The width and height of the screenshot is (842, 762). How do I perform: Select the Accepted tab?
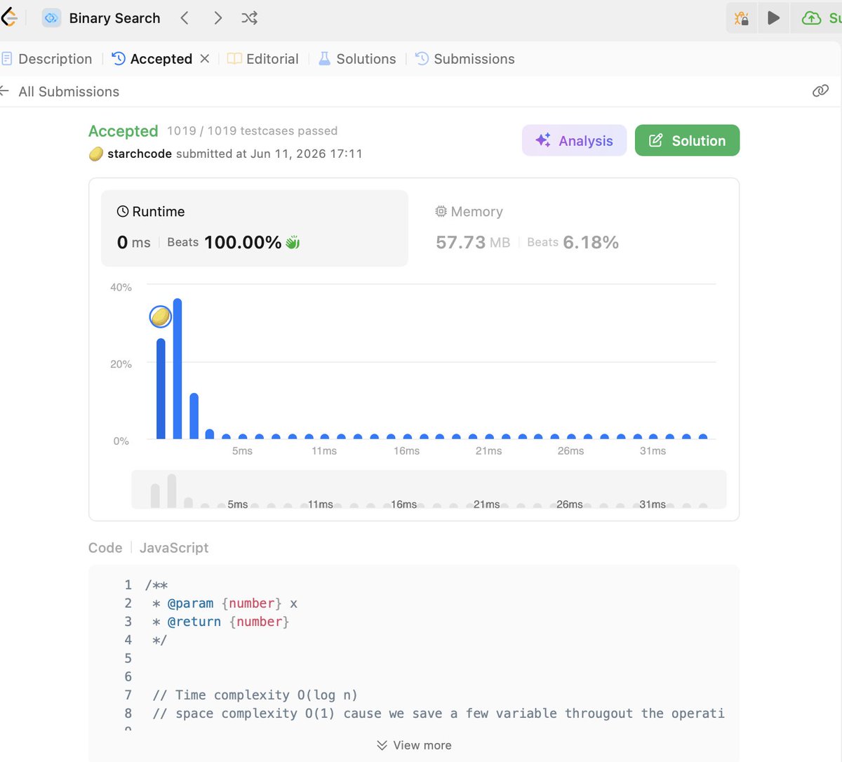tap(152, 59)
